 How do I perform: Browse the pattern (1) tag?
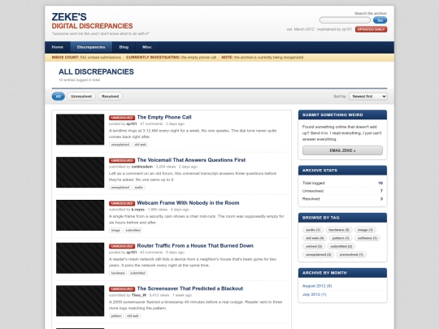[x=341, y=238]
